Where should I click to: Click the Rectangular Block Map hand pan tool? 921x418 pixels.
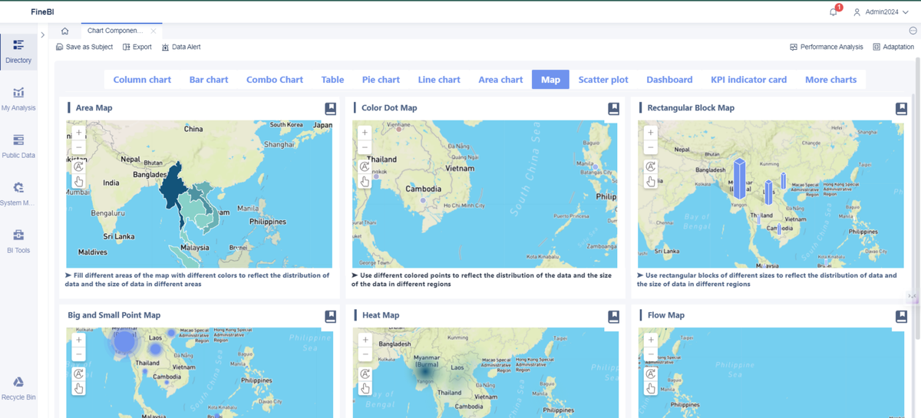[x=651, y=181]
